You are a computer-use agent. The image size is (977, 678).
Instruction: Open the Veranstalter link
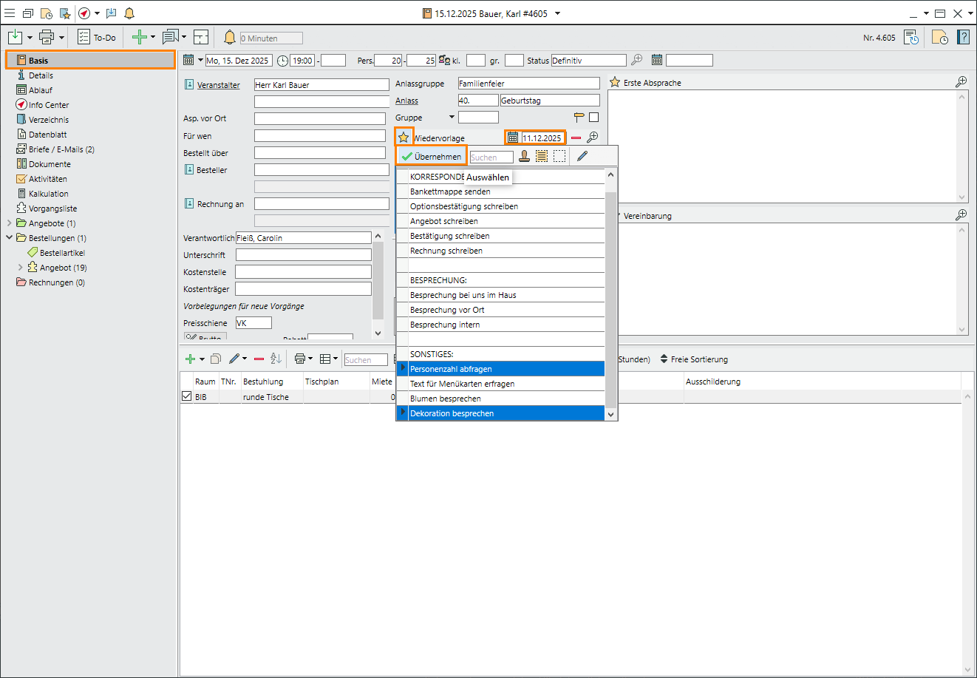pos(218,85)
